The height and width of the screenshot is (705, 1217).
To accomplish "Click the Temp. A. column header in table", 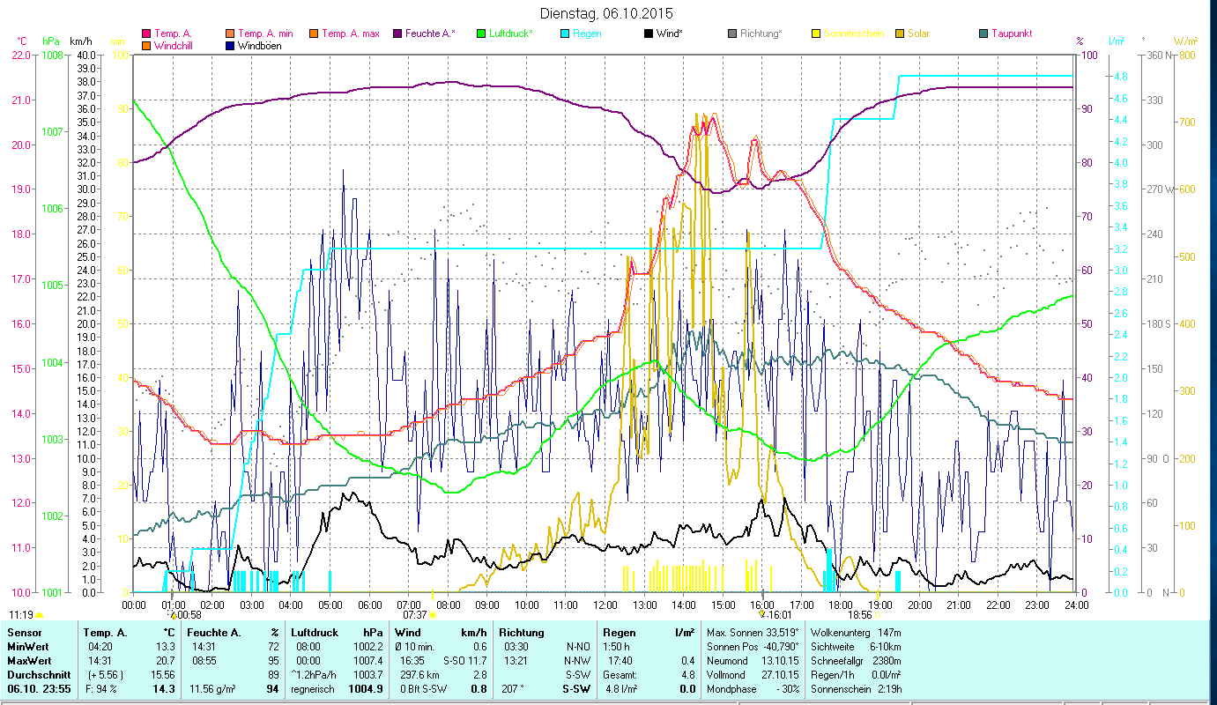I will [105, 633].
